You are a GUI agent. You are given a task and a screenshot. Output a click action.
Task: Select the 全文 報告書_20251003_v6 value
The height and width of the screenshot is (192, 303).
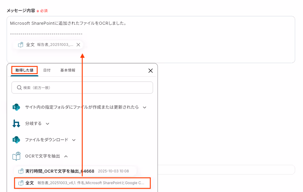pos(82,183)
